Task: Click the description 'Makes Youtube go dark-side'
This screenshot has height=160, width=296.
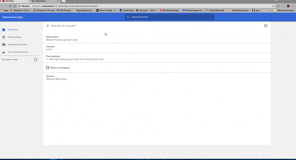Action: [62, 40]
